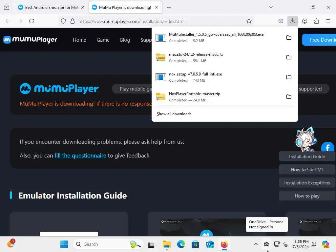Switch to Best Android Emulator tab

coord(51,7)
